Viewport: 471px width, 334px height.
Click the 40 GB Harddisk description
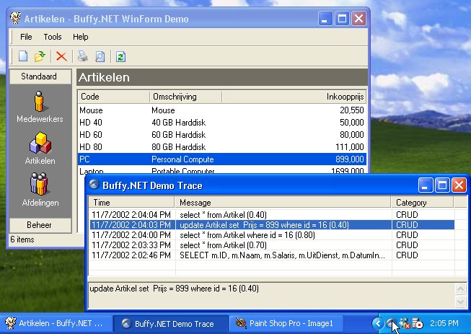[x=178, y=123]
